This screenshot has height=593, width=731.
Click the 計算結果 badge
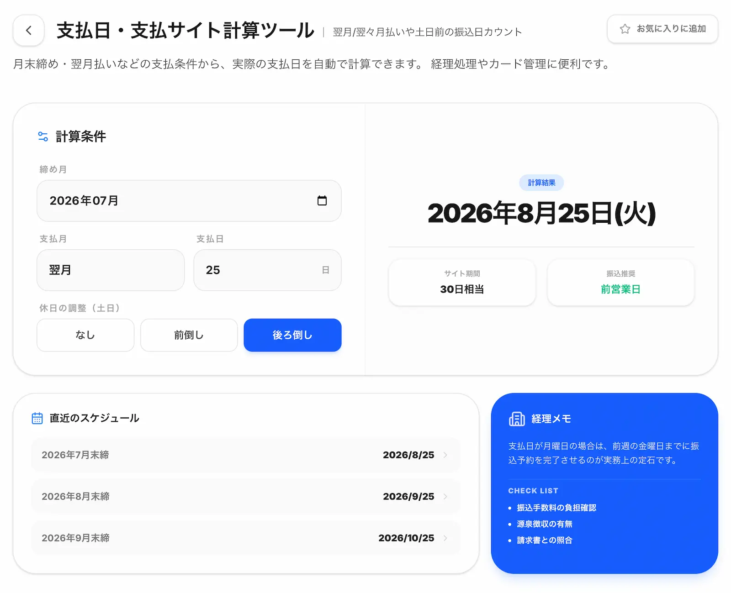coord(541,183)
